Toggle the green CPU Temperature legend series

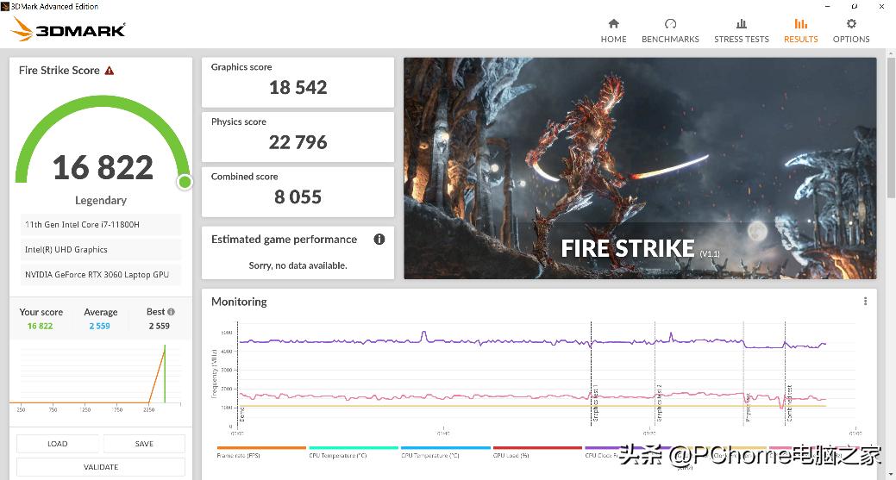pyautogui.click(x=354, y=452)
